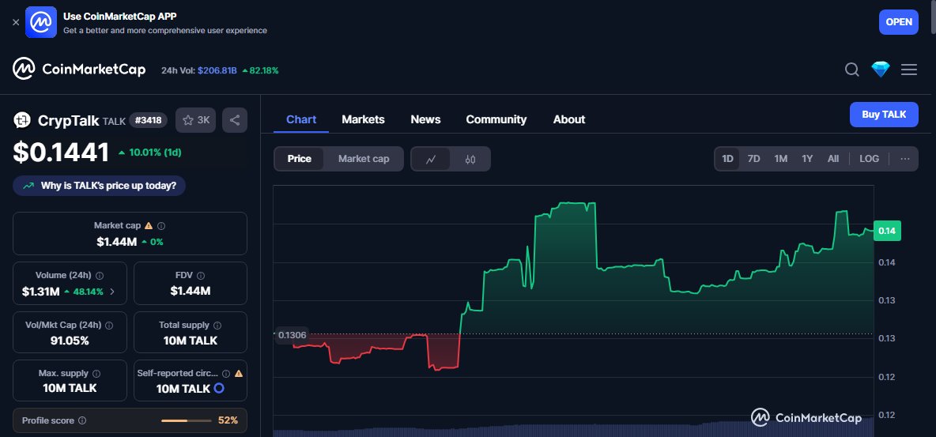Set chart range to 1D
Screen dimensions: 936x437
pos(727,159)
